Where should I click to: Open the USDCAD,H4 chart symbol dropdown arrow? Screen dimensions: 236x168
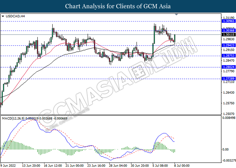point(3,16)
